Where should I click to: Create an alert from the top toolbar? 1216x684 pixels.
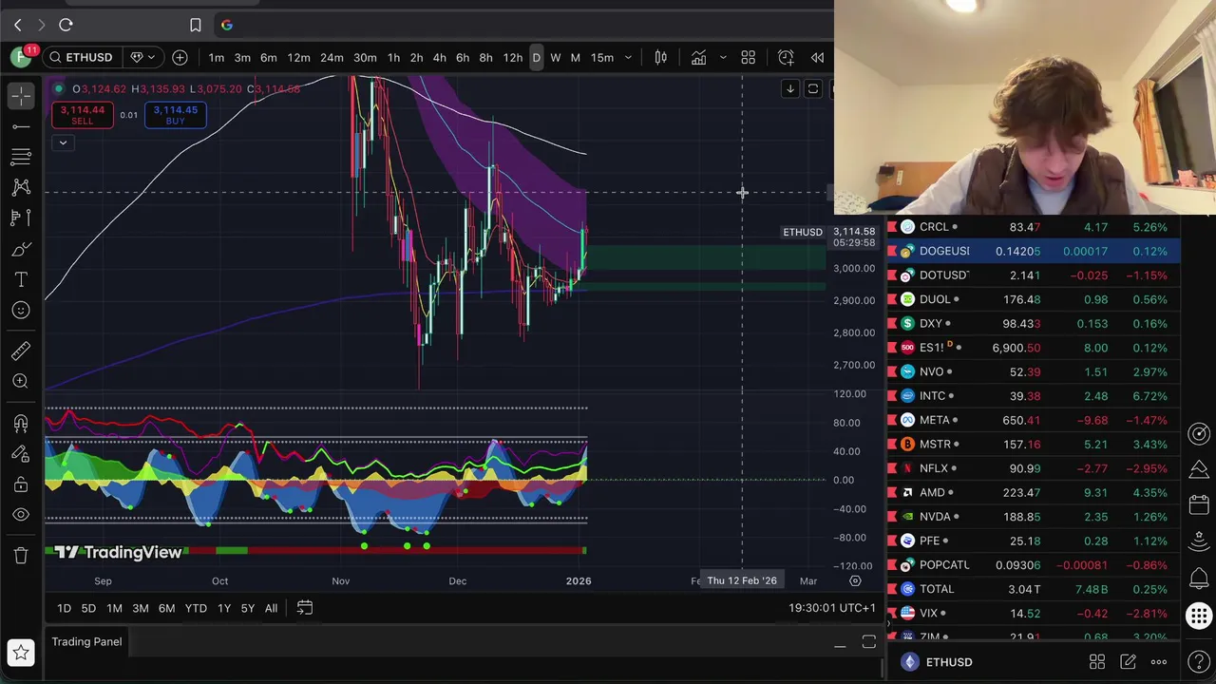[786, 58]
